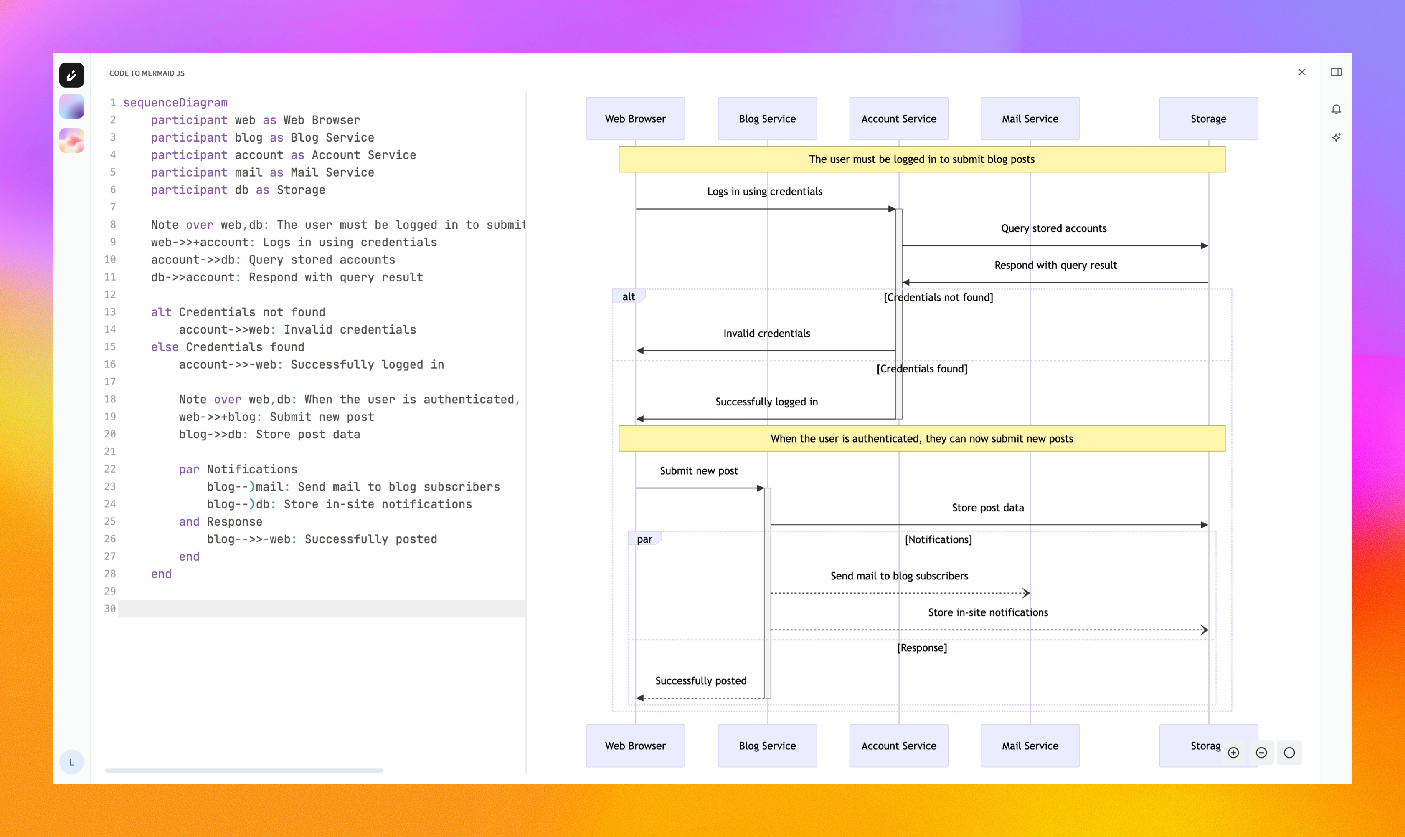Click the top 'Account Service' participant box
Screen dimensions: 1405x837
[899, 119]
